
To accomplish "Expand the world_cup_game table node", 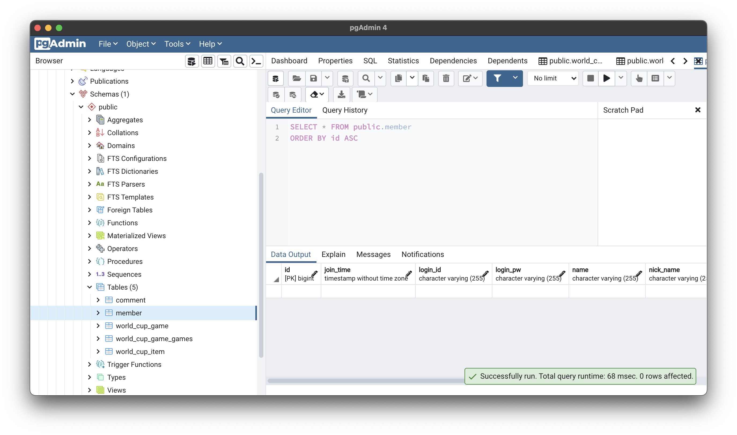I will click(x=98, y=326).
